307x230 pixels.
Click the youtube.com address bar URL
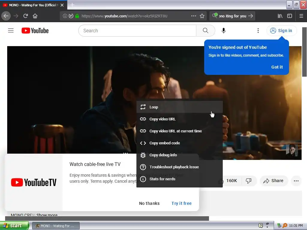[124, 16]
